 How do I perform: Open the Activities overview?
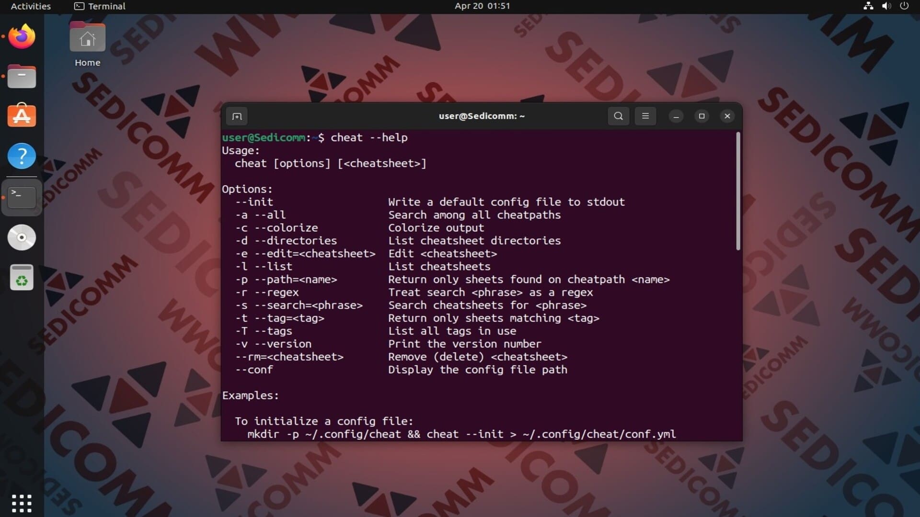tap(31, 6)
